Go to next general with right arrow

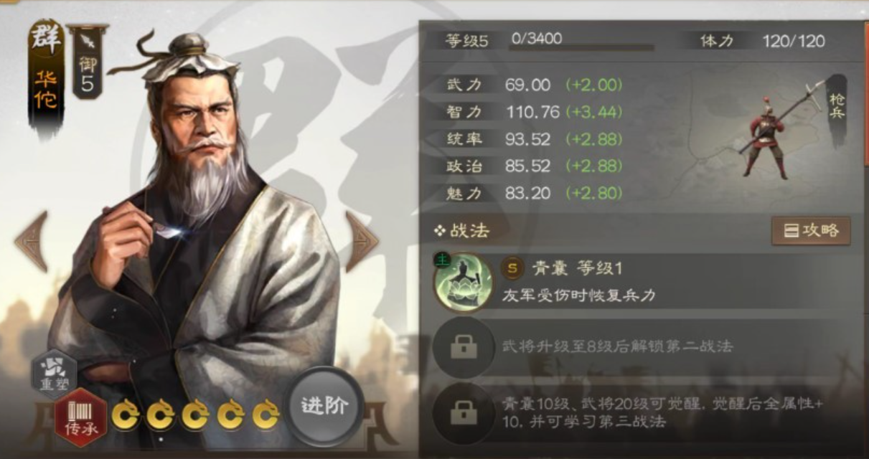click(362, 241)
